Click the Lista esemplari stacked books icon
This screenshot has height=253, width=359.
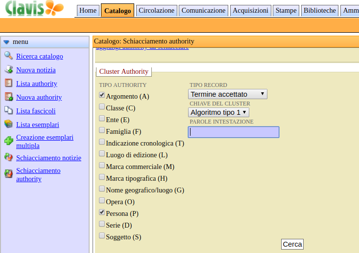click(x=8, y=124)
